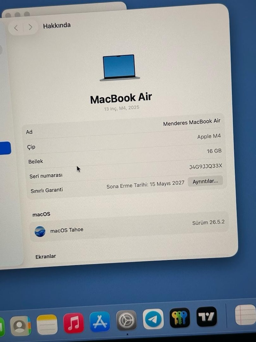Click the MacBook Air laptop image

coord(119,67)
